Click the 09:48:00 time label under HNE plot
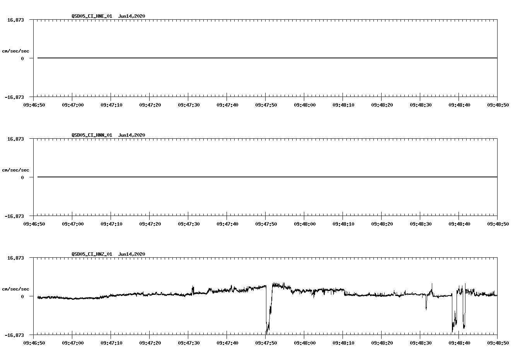This screenshot has height=357, width=525. pyautogui.click(x=305, y=105)
